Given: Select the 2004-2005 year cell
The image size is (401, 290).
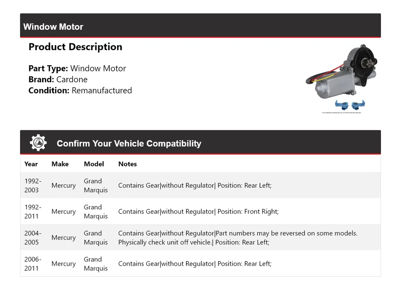Looking at the screenshot, I should click(x=33, y=238).
